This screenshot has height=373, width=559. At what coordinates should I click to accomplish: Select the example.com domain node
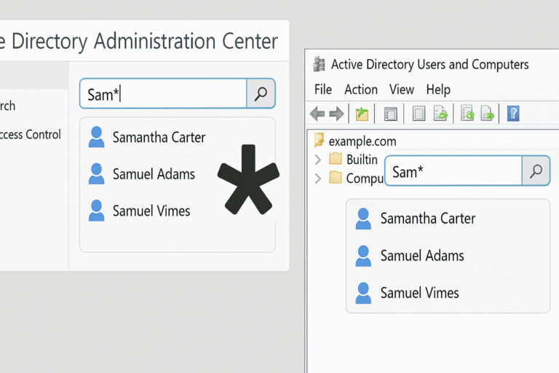pos(362,141)
